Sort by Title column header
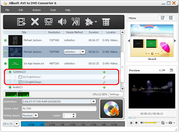 pyautogui.click(x=24, y=32)
